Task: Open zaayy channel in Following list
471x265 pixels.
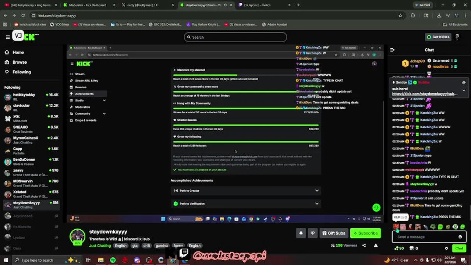Action: click(31, 172)
